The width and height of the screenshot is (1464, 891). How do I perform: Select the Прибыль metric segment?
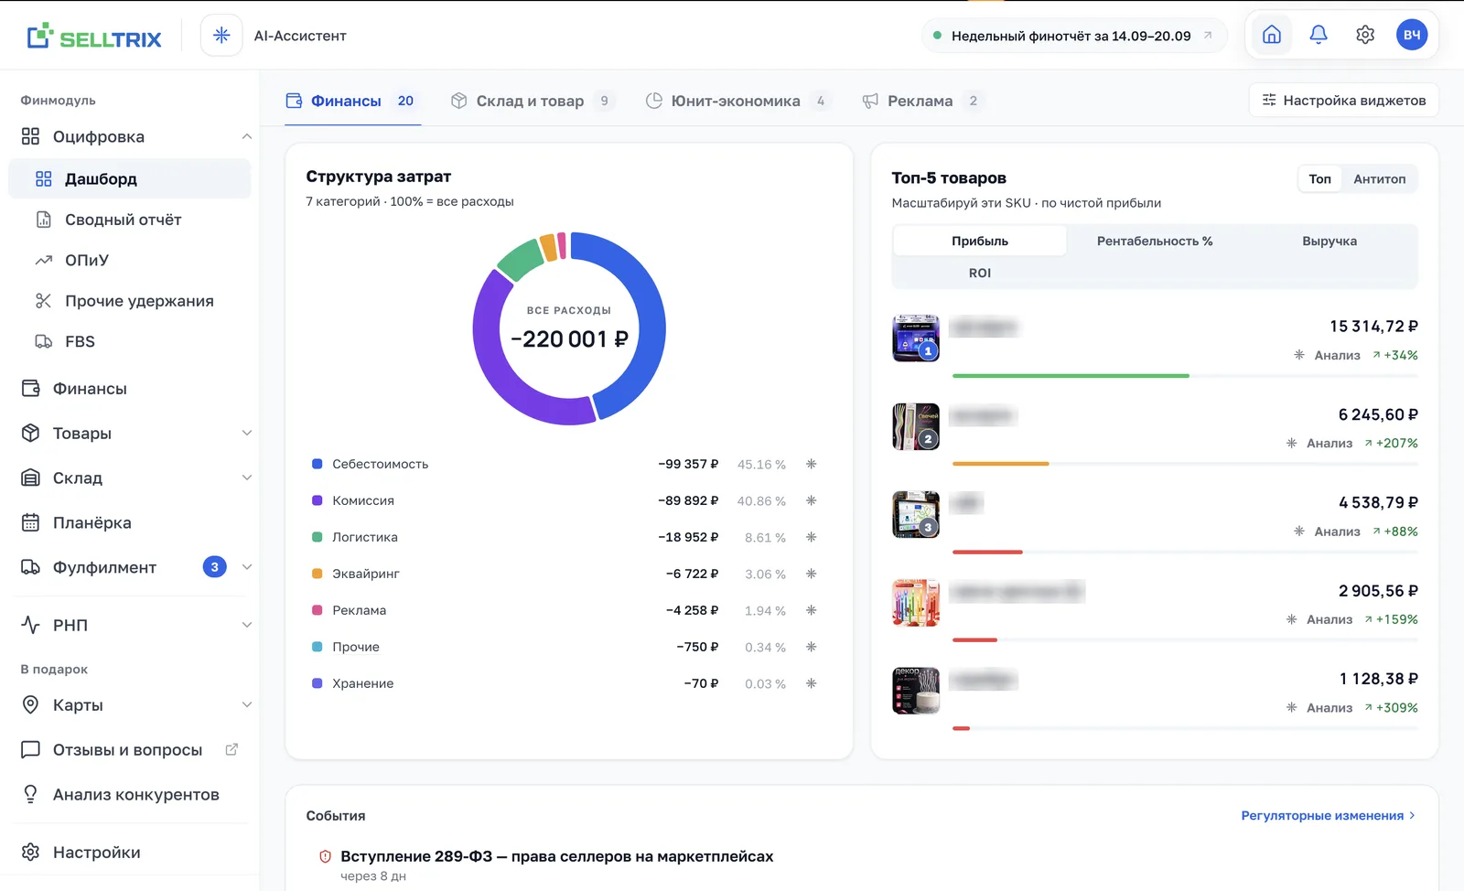click(x=979, y=241)
